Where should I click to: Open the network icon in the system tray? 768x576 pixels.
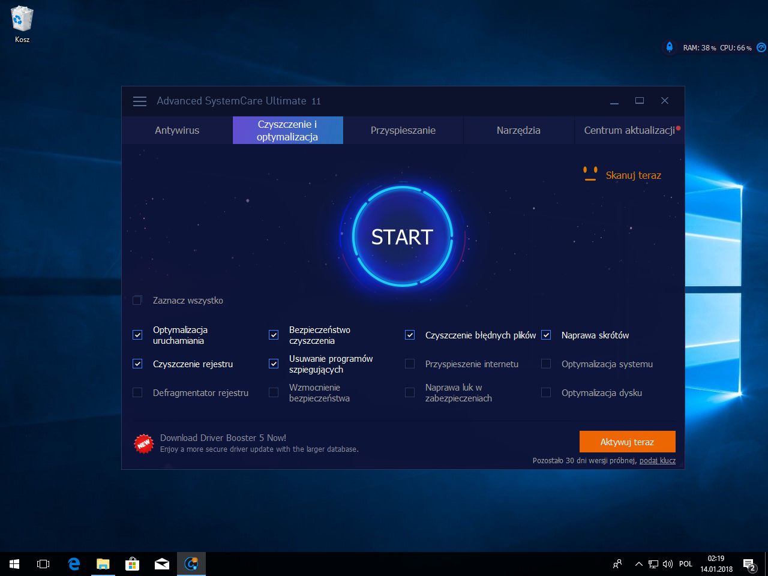click(653, 564)
